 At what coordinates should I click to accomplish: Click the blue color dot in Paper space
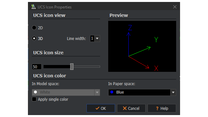[x=112, y=92]
